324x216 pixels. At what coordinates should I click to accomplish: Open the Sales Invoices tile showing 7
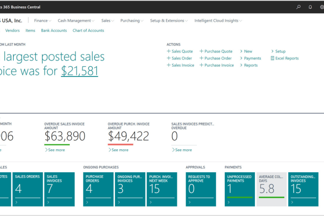click(59, 189)
